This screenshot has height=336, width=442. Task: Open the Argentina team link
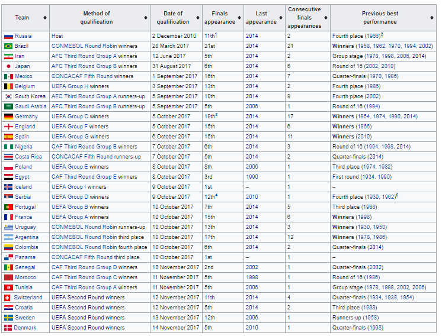(x=27, y=237)
